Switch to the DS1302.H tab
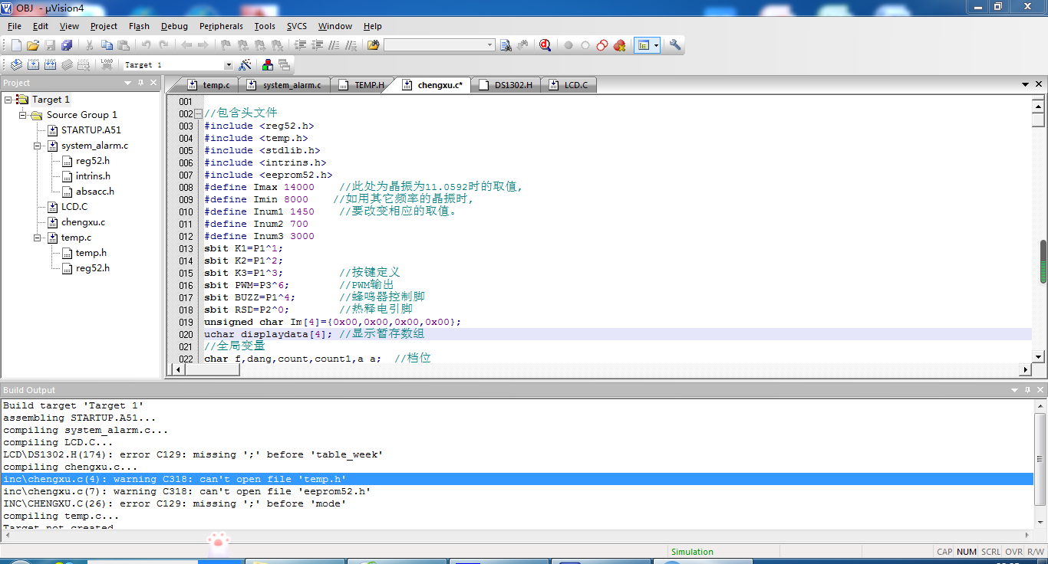 click(506, 85)
